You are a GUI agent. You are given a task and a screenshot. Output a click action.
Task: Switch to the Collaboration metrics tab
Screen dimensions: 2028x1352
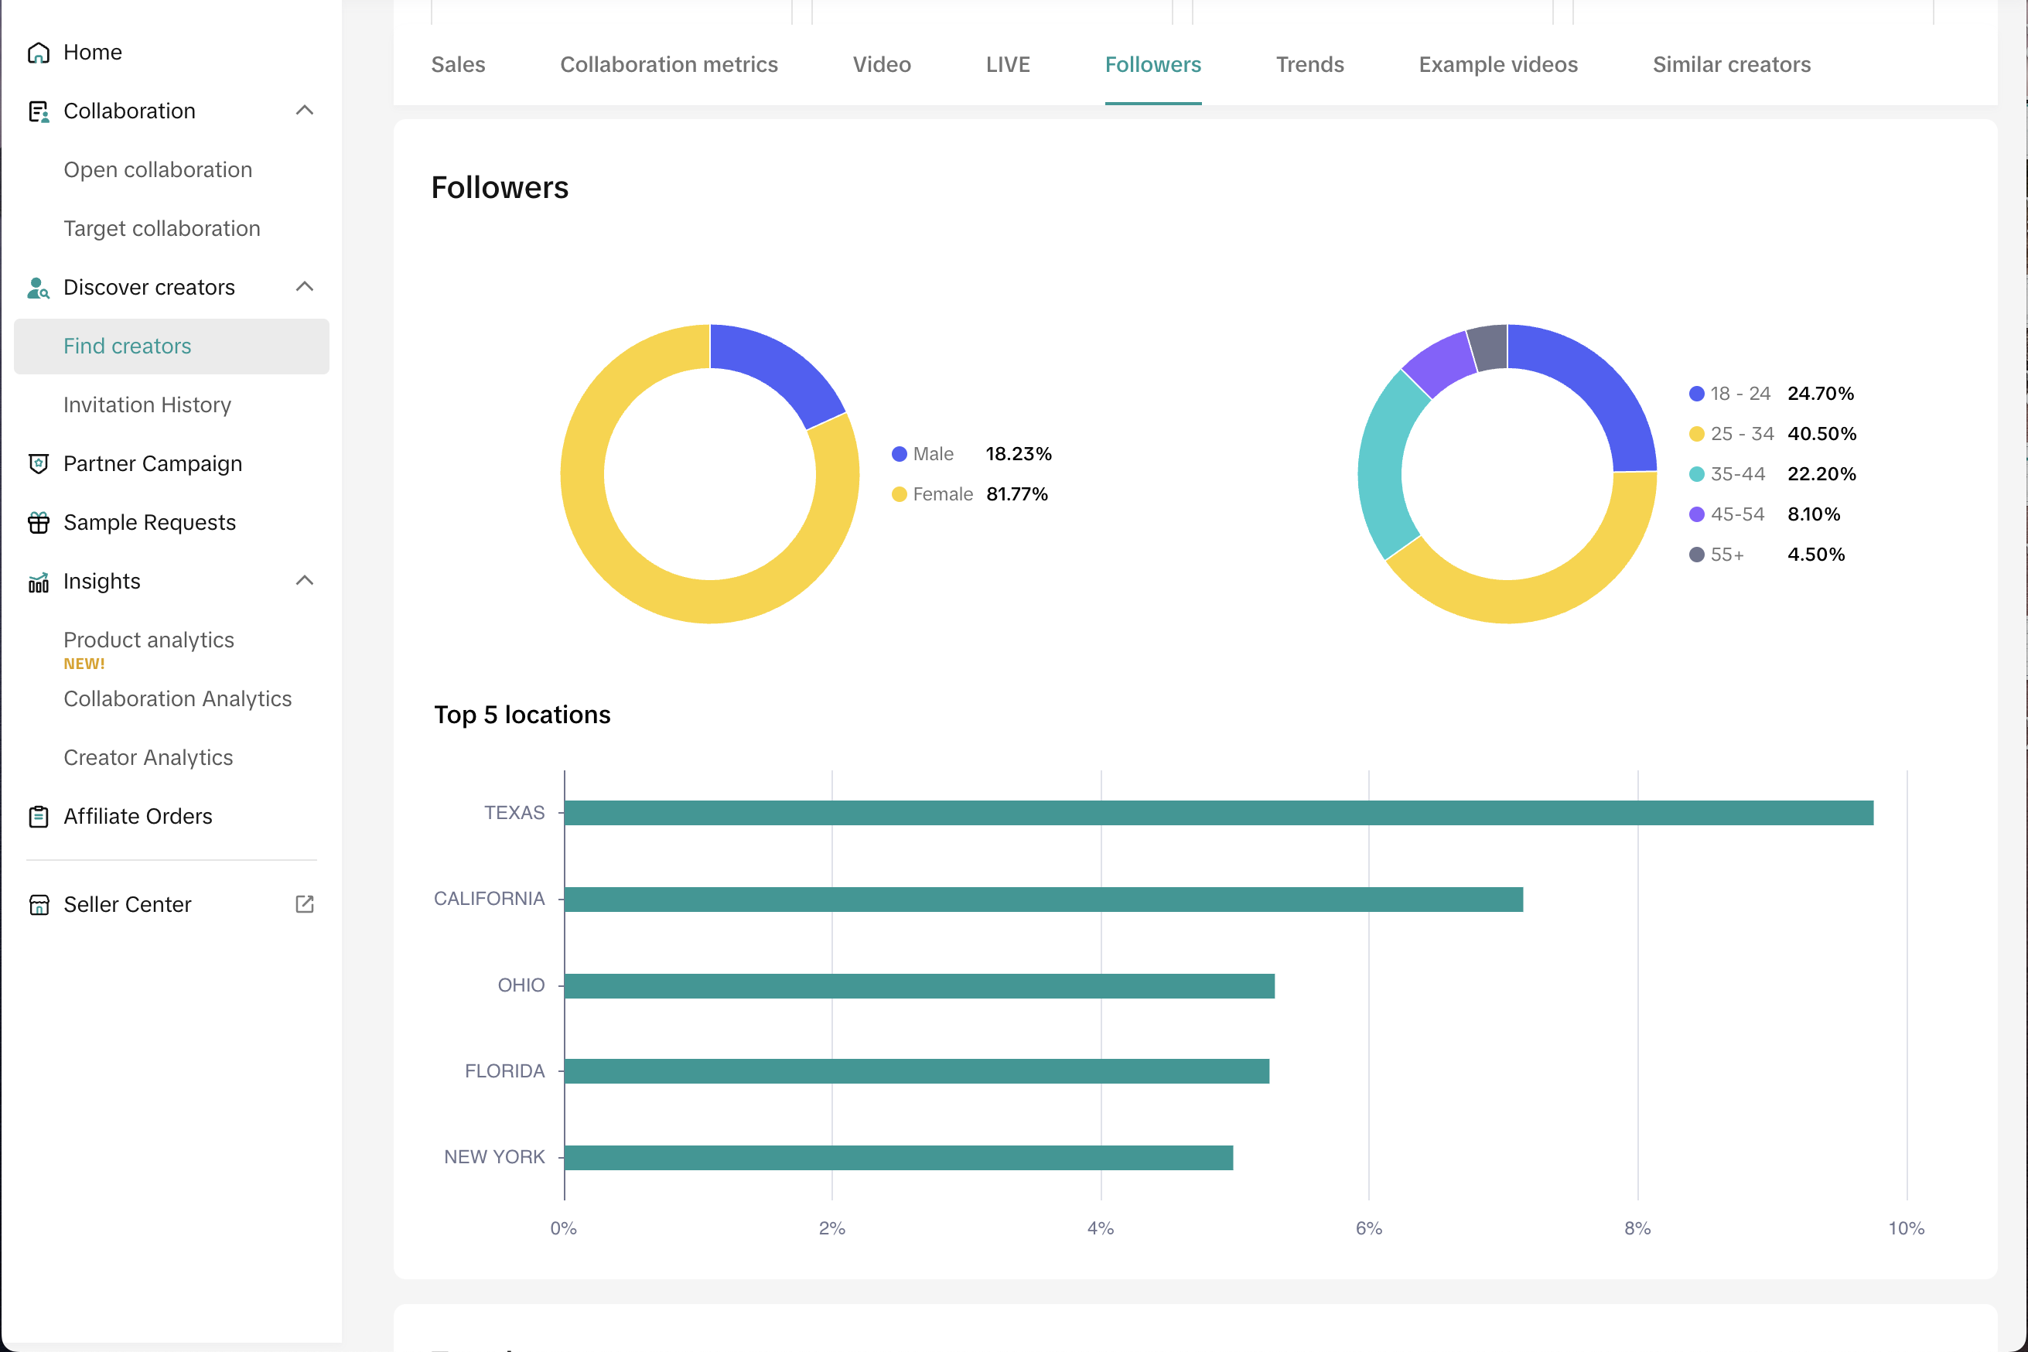click(668, 65)
